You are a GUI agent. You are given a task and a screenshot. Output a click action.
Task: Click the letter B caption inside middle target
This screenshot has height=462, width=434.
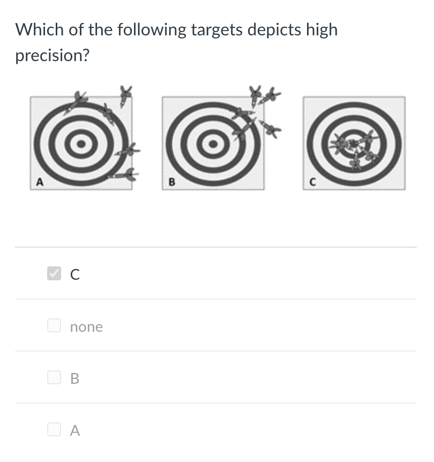[x=172, y=182]
